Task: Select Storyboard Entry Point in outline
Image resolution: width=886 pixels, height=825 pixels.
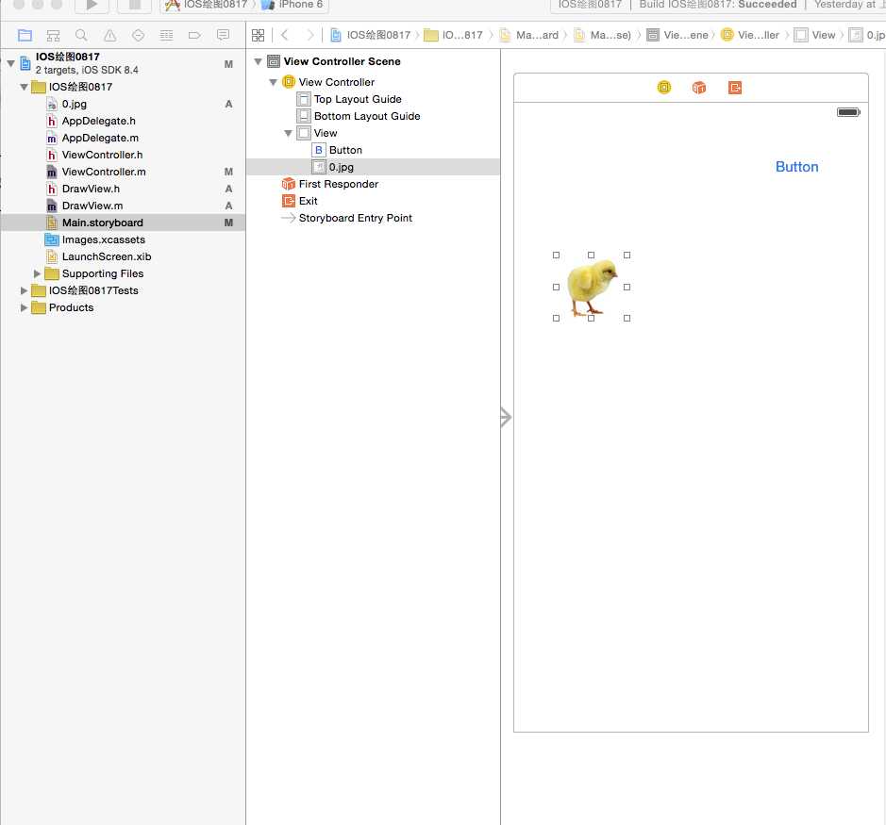Action: point(356,218)
